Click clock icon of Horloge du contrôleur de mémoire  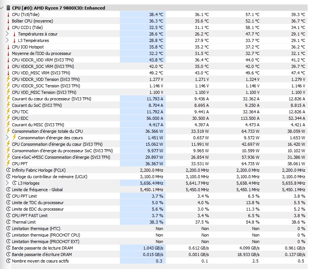pyautogui.click(x=8, y=177)
